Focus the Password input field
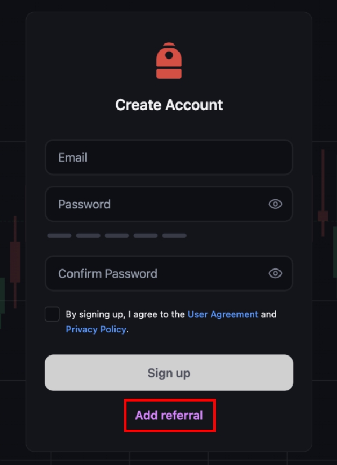 click(x=169, y=204)
